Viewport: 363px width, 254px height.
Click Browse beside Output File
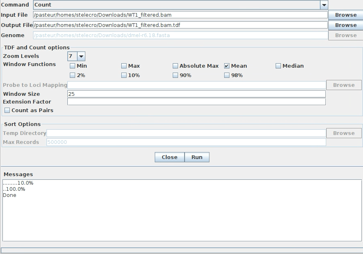[x=345, y=25]
